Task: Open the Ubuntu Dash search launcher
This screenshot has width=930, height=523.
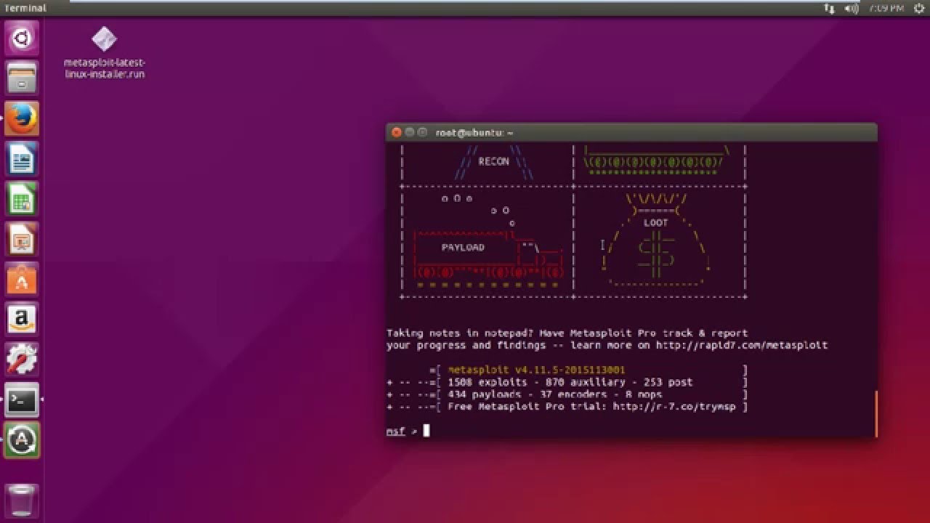Action: [x=22, y=38]
